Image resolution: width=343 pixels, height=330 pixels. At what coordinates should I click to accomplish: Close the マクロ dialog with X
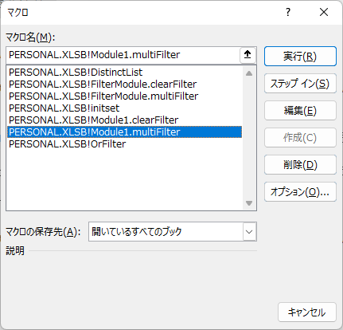[324, 12]
